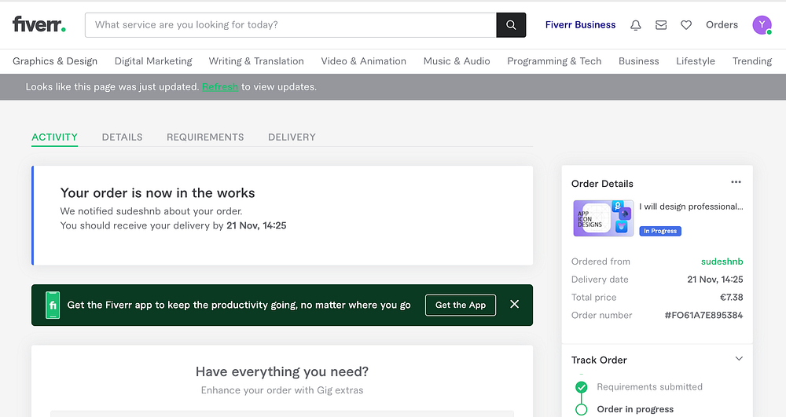Screen dimensions: 786x417
Task: Switch to the REQUIREMENTS tab
Action: [205, 137]
